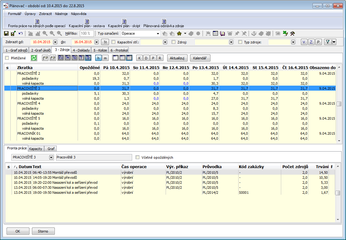Open the Nástroje menu

(x=61, y=14)
